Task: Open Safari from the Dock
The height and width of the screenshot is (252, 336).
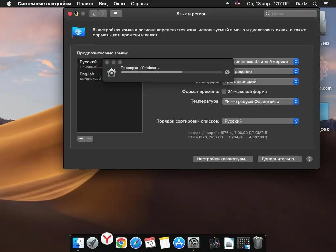Action: (136, 243)
